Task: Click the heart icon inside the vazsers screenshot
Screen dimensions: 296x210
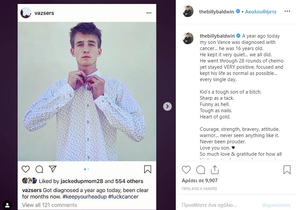Action: (25, 169)
